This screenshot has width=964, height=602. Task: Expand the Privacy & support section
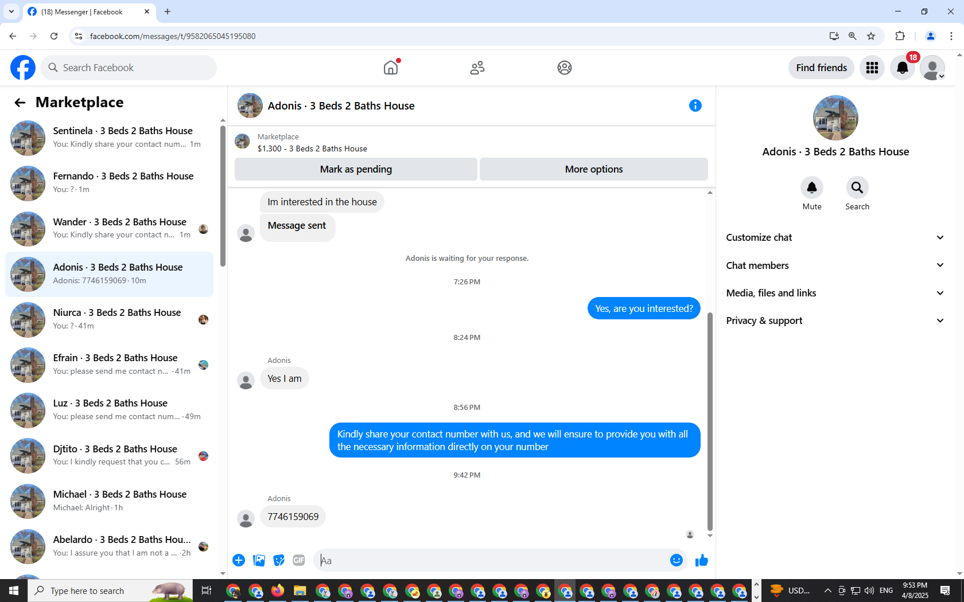[x=835, y=320]
